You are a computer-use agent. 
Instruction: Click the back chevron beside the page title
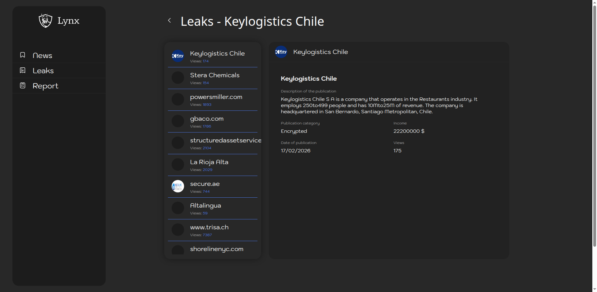pyautogui.click(x=169, y=20)
